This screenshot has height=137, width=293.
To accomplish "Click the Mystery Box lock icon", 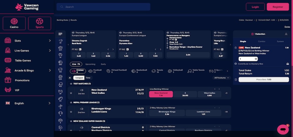I will (288, 64).
